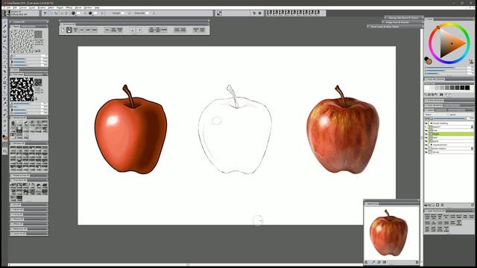
Task: Open the composite depth dropdown in Layers
Action: click(461, 115)
